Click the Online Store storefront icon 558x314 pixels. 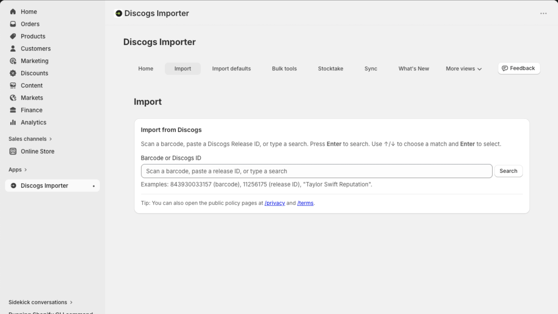click(x=13, y=151)
